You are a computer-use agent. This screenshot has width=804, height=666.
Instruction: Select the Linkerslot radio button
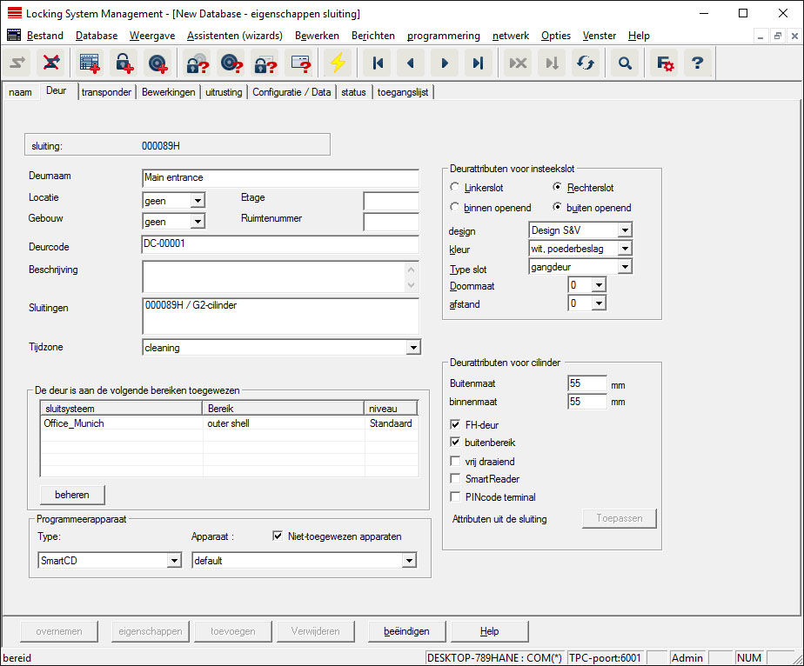click(x=454, y=188)
